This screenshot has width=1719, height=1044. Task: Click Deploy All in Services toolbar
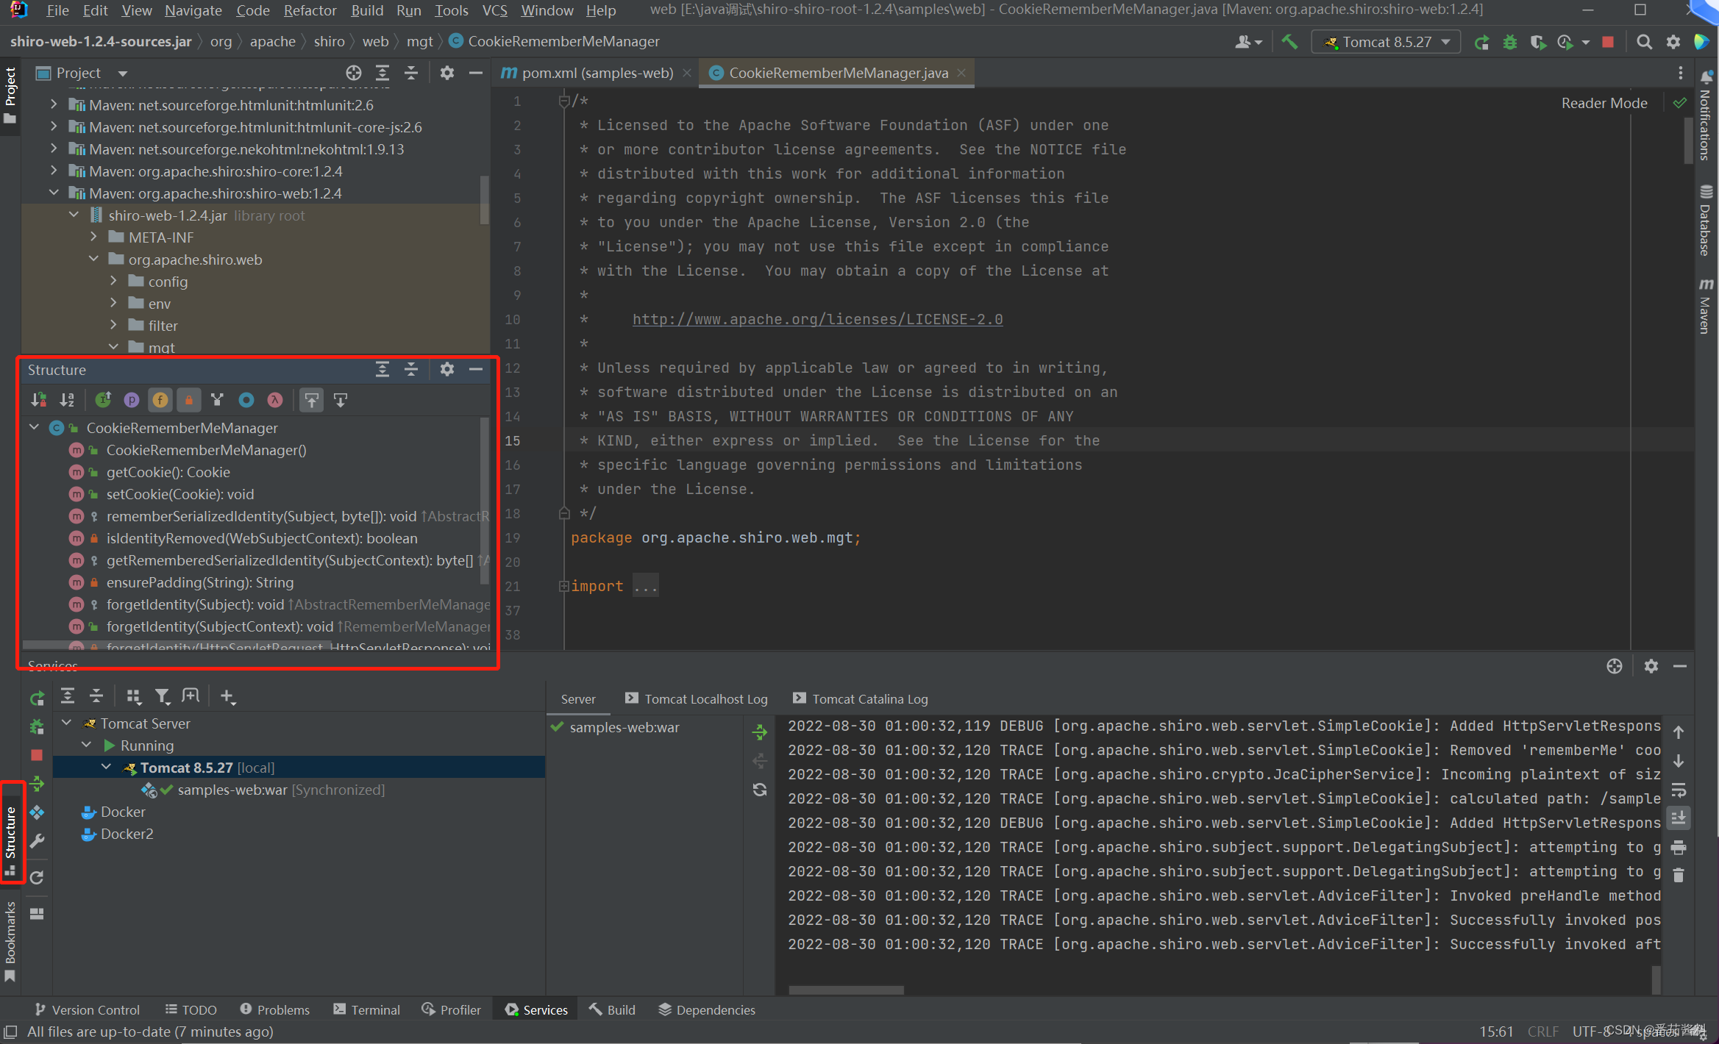point(37,784)
